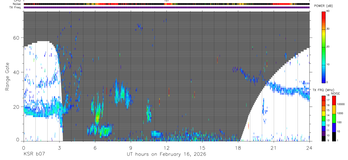Image resolution: width=348 pixels, height=160 pixels.
Task: Click the 3 tick on UT hours axis
Action: (x=59, y=148)
